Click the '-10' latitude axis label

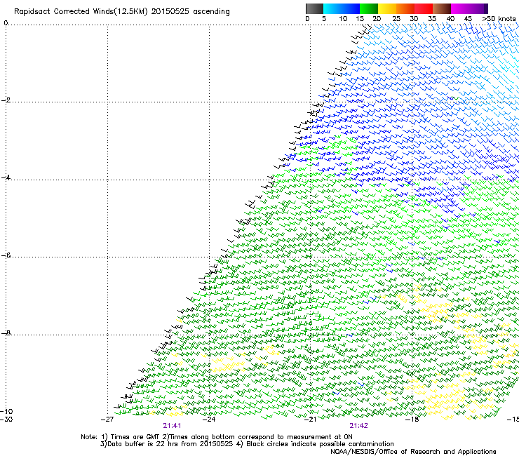tap(6, 412)
